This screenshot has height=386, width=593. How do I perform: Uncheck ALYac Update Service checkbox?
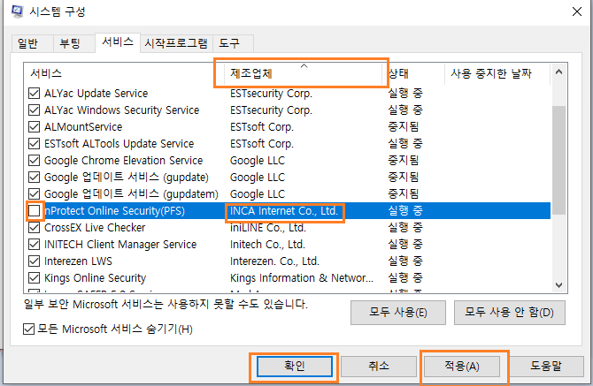pyautogui.click(x=34, y=94)
